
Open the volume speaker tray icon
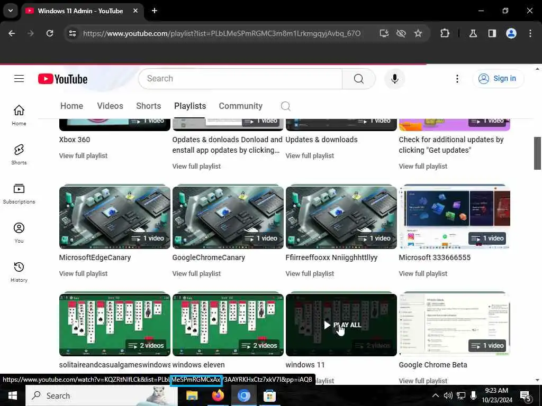click(x=448, y=395)
